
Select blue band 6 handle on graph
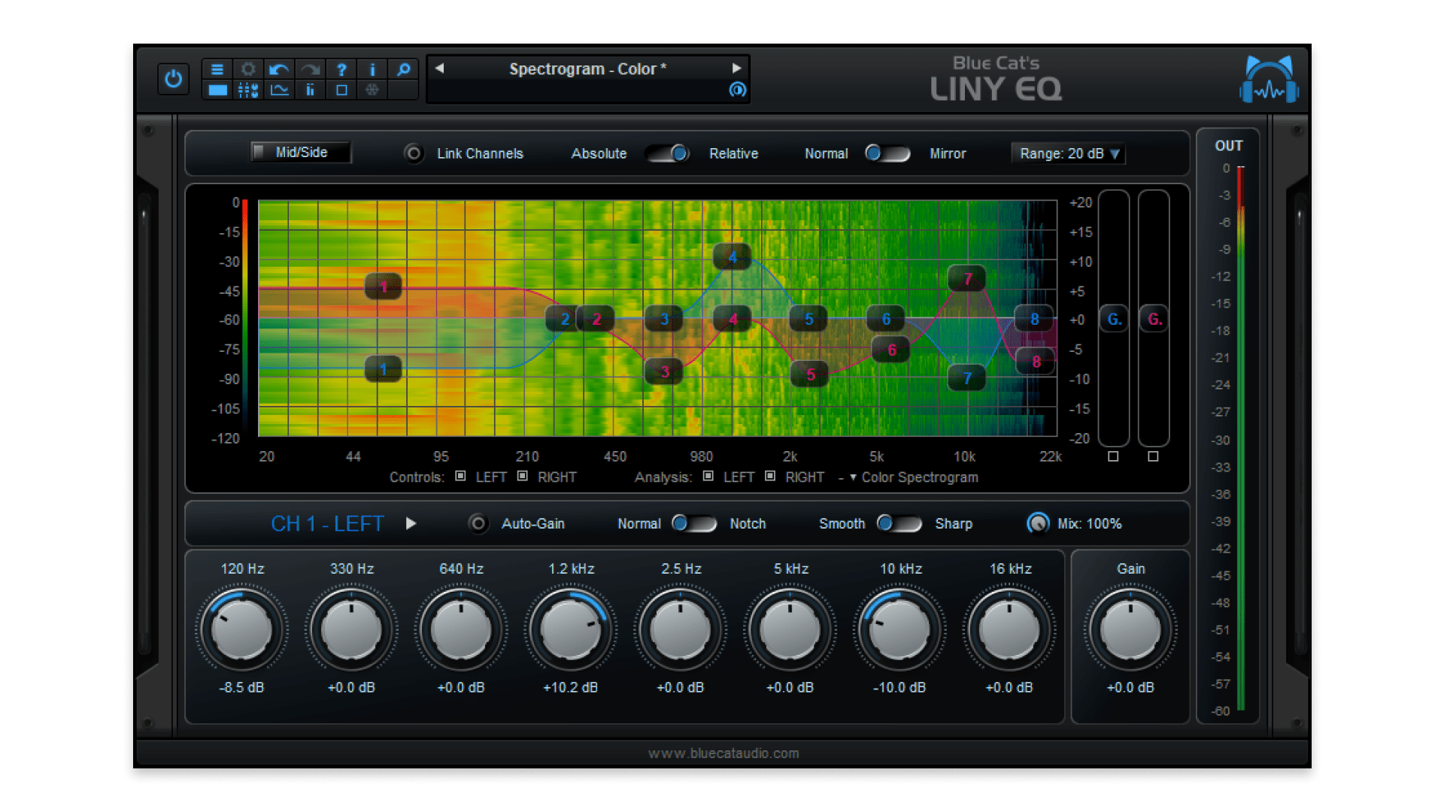[x=885, y=319]
